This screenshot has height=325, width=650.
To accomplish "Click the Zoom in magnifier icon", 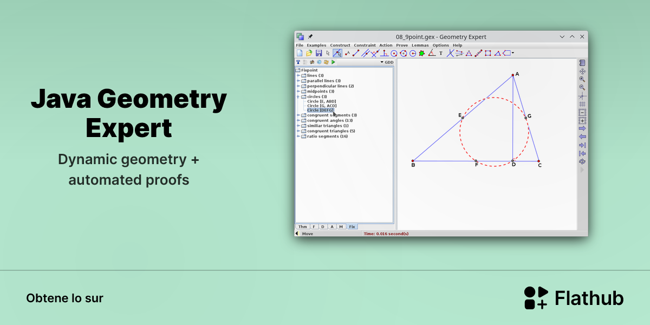I will coord(582,79).
